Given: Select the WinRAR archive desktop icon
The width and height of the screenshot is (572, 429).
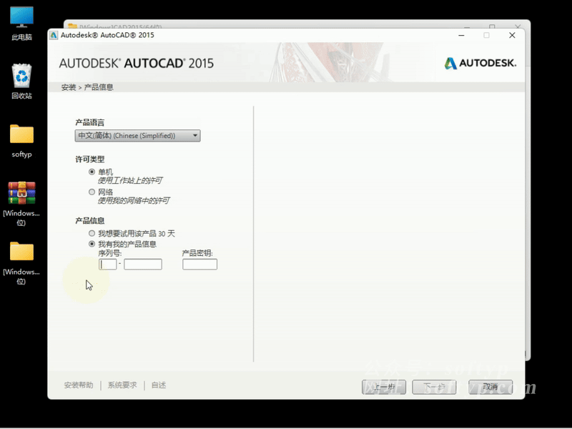Looking at the screenshot, I should 21,202.
